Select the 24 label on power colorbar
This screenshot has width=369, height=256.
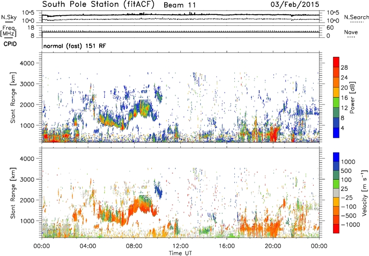344,78
